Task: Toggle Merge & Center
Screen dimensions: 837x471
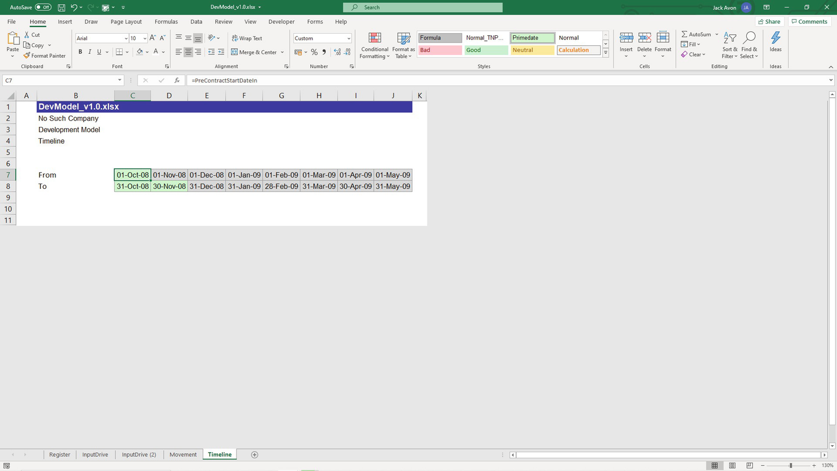Action: click(254, 53)
